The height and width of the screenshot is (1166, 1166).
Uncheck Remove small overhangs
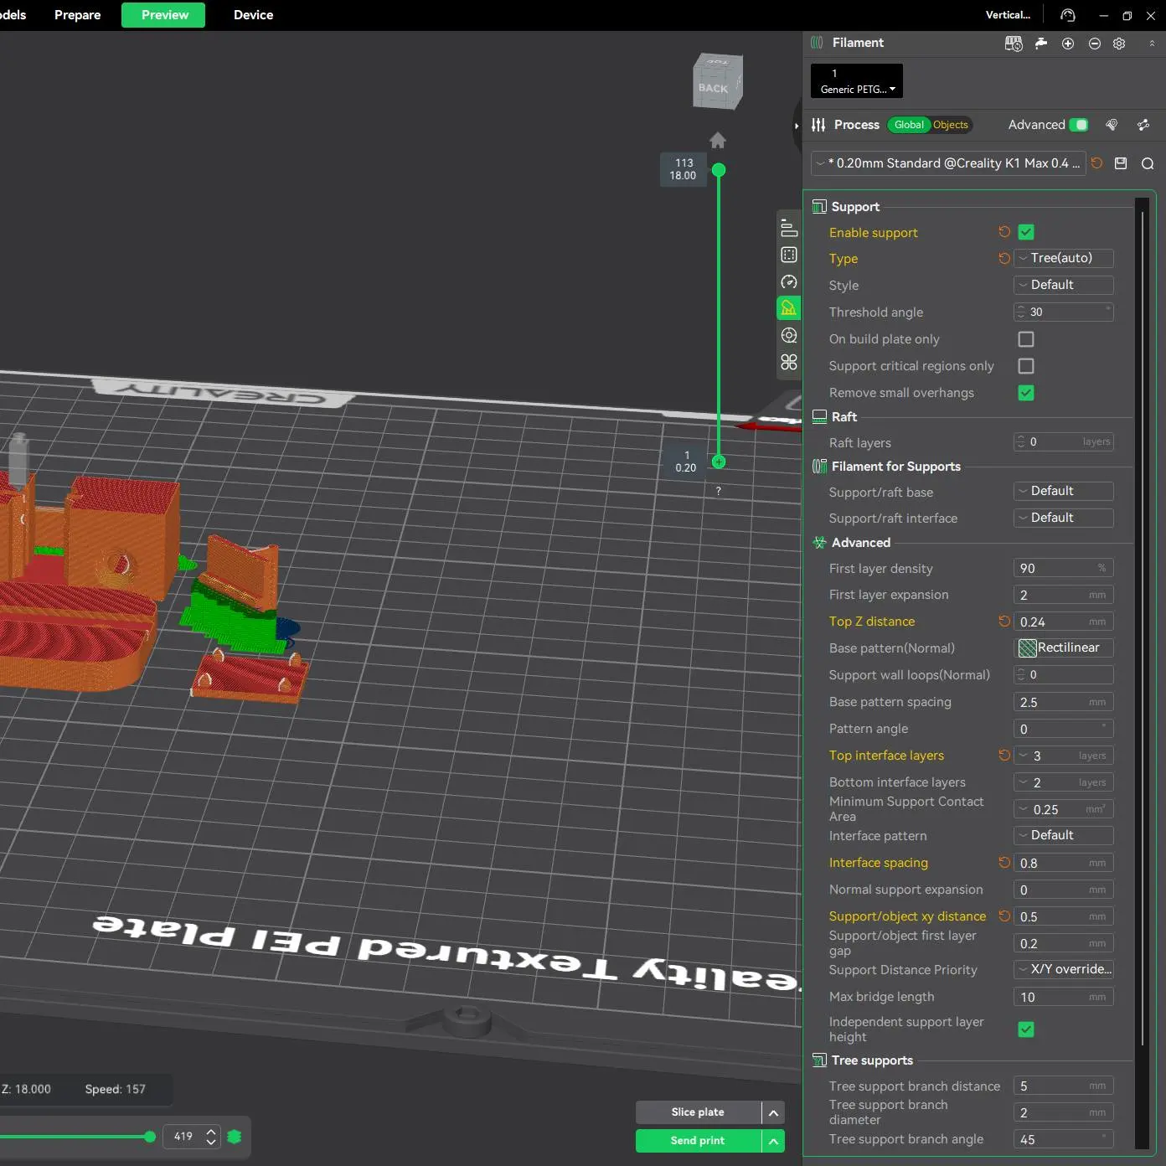point(1026,393)
